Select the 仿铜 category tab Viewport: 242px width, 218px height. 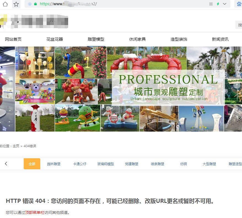pyautogui.click(x=183, y=164)
